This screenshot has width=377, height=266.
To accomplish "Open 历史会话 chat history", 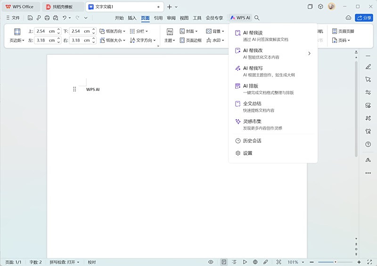I will click(252, 141).
